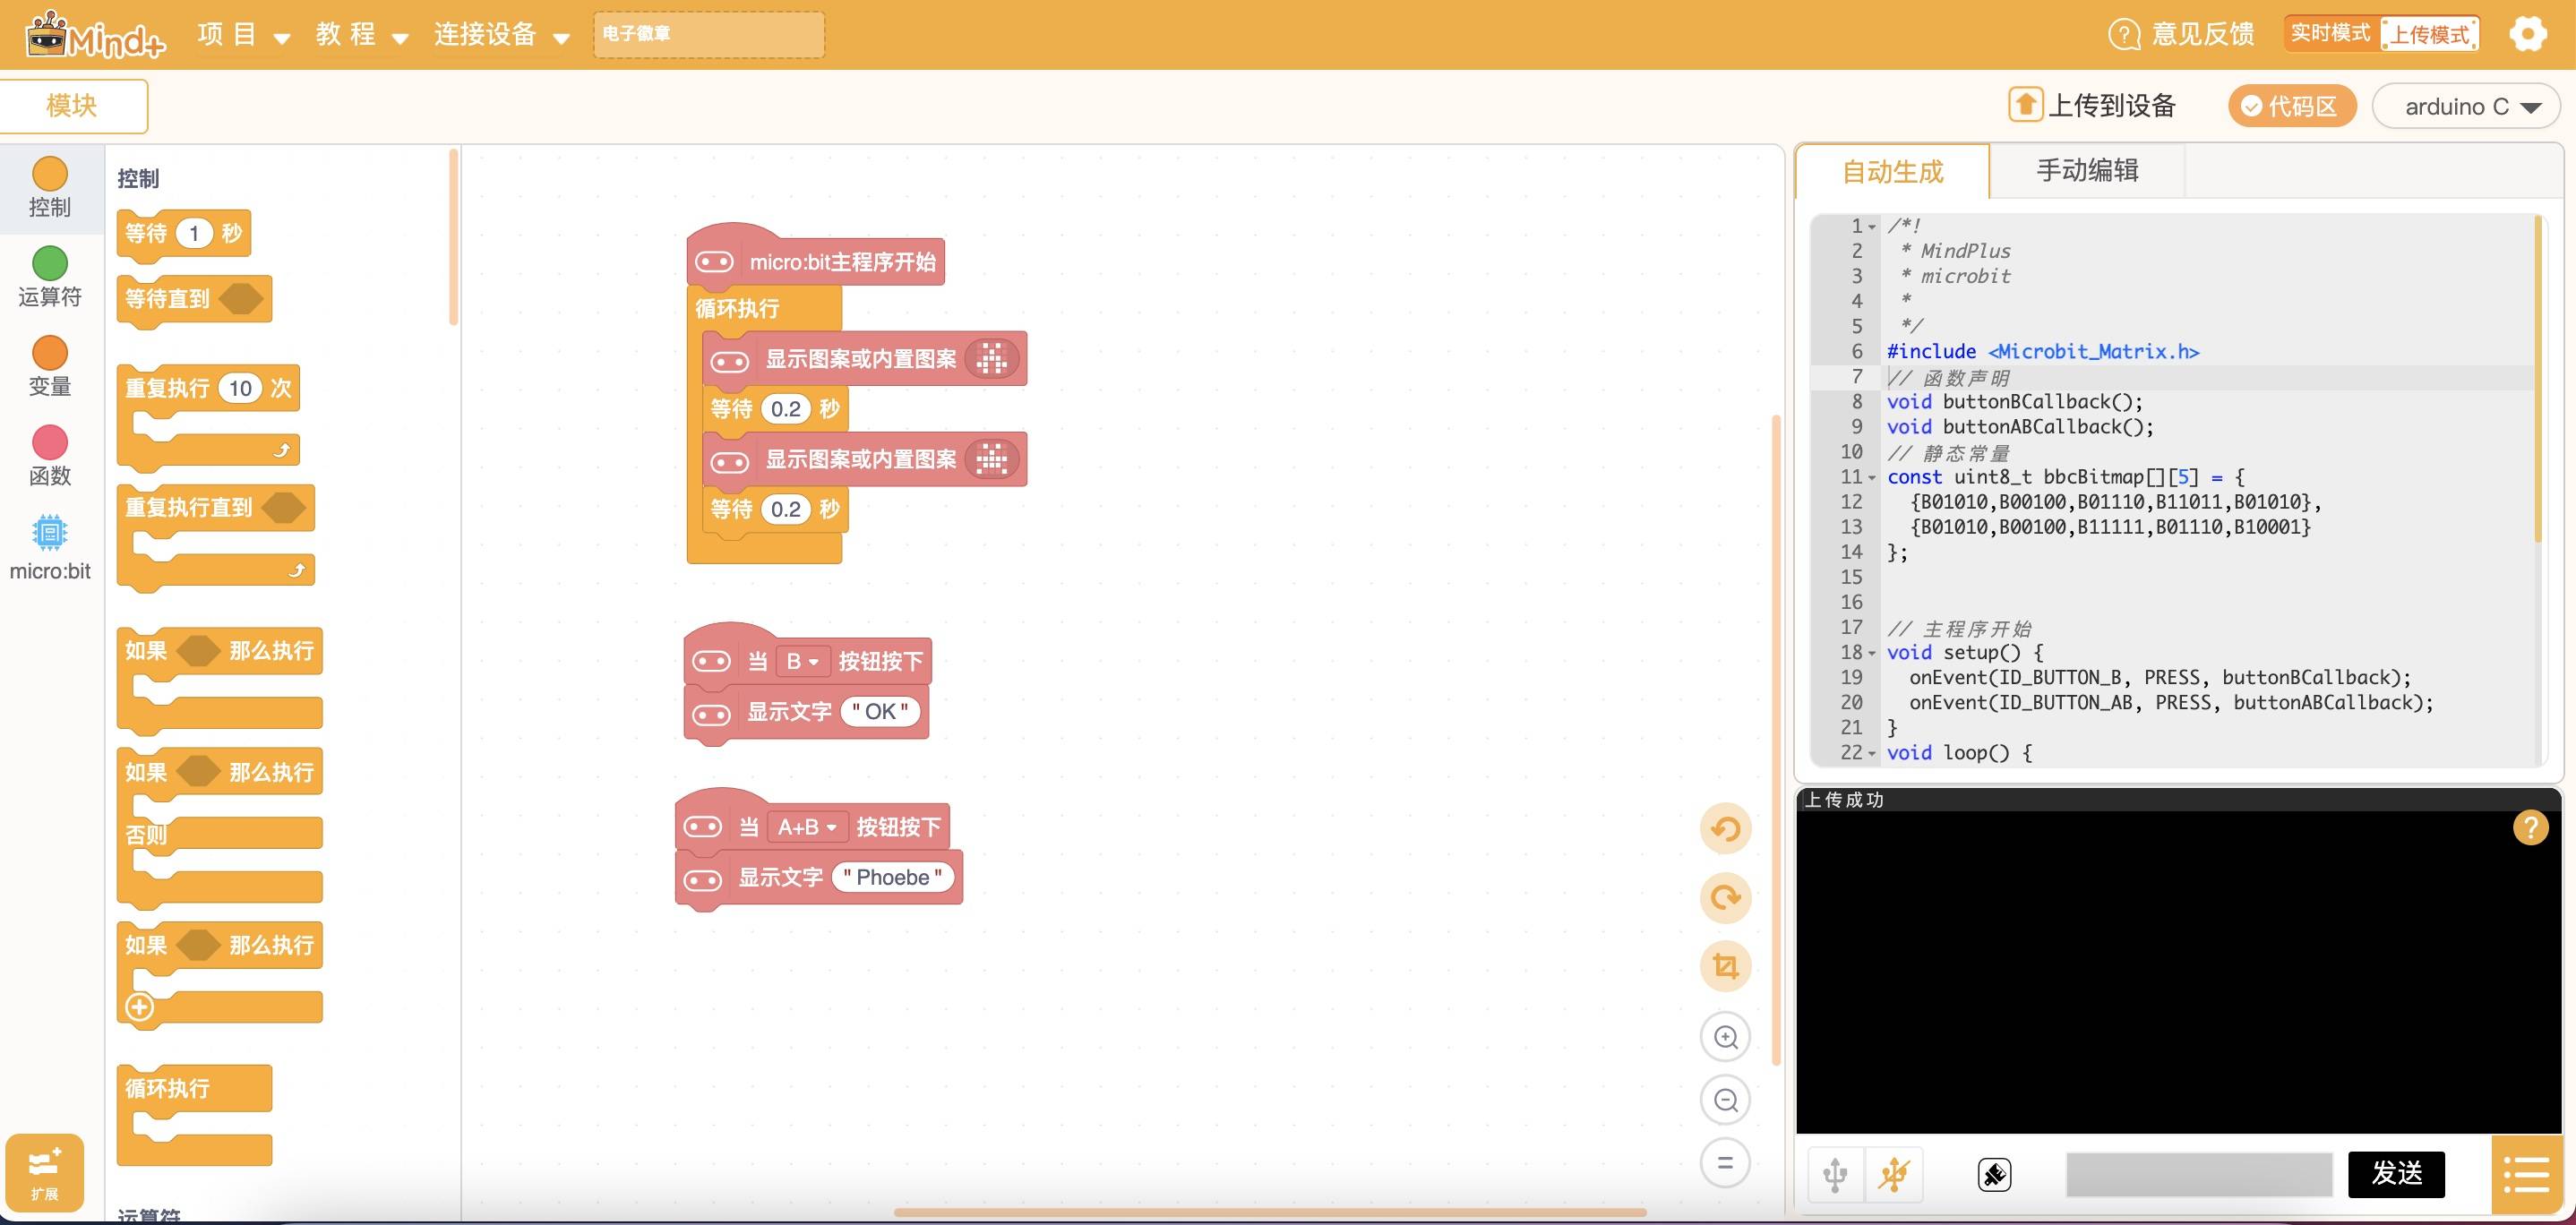2576x1225 pixels.
Task: Click the crop screenshot workspace icon
Action: click(x=1725, y=966)
